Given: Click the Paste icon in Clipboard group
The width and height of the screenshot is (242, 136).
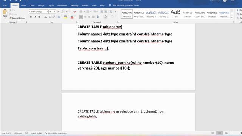Looking at the screenshot, I should click(5, 12).
